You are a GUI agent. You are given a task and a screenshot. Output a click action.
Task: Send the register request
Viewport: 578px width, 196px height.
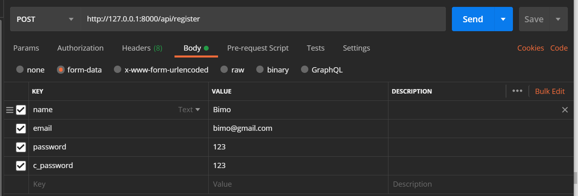[473, 19]
